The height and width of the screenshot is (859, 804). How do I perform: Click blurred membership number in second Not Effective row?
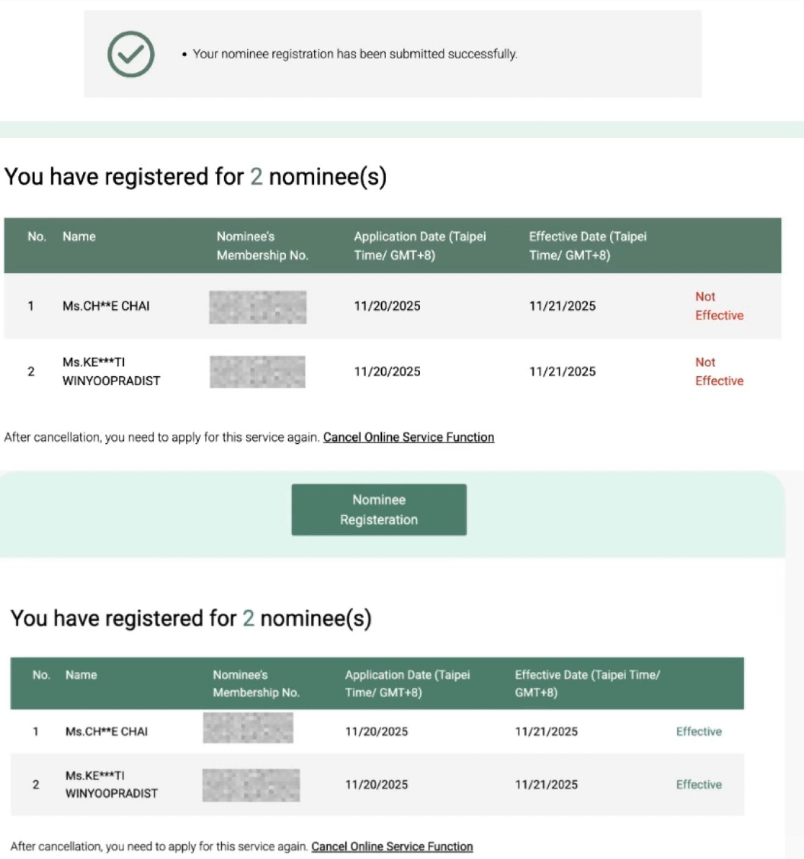tap(257, 372)
